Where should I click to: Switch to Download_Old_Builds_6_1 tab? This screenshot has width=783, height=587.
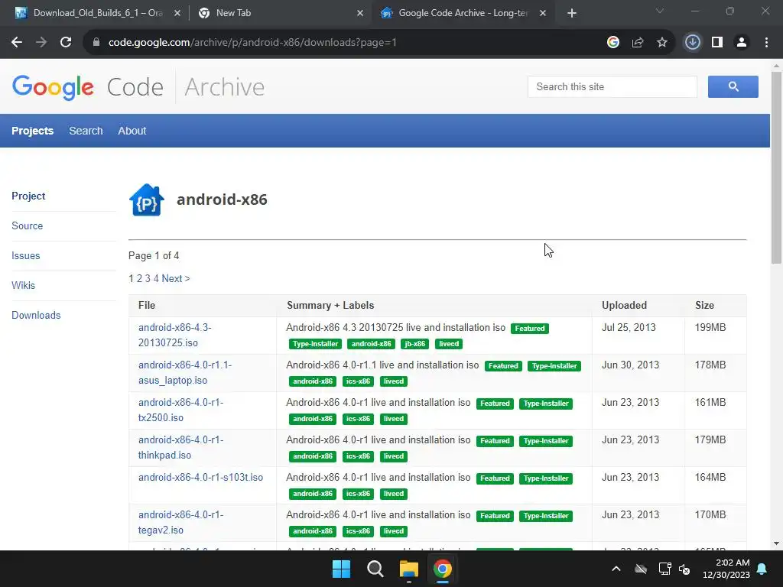(x=98, y=13)
